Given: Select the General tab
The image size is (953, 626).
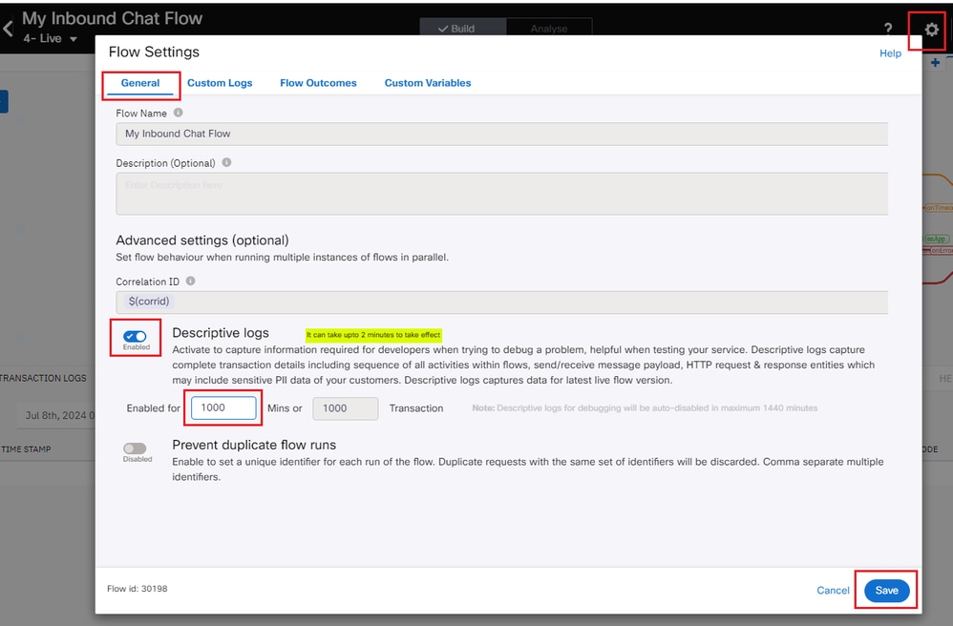Looking at the screenshot, I should (140, 83).
